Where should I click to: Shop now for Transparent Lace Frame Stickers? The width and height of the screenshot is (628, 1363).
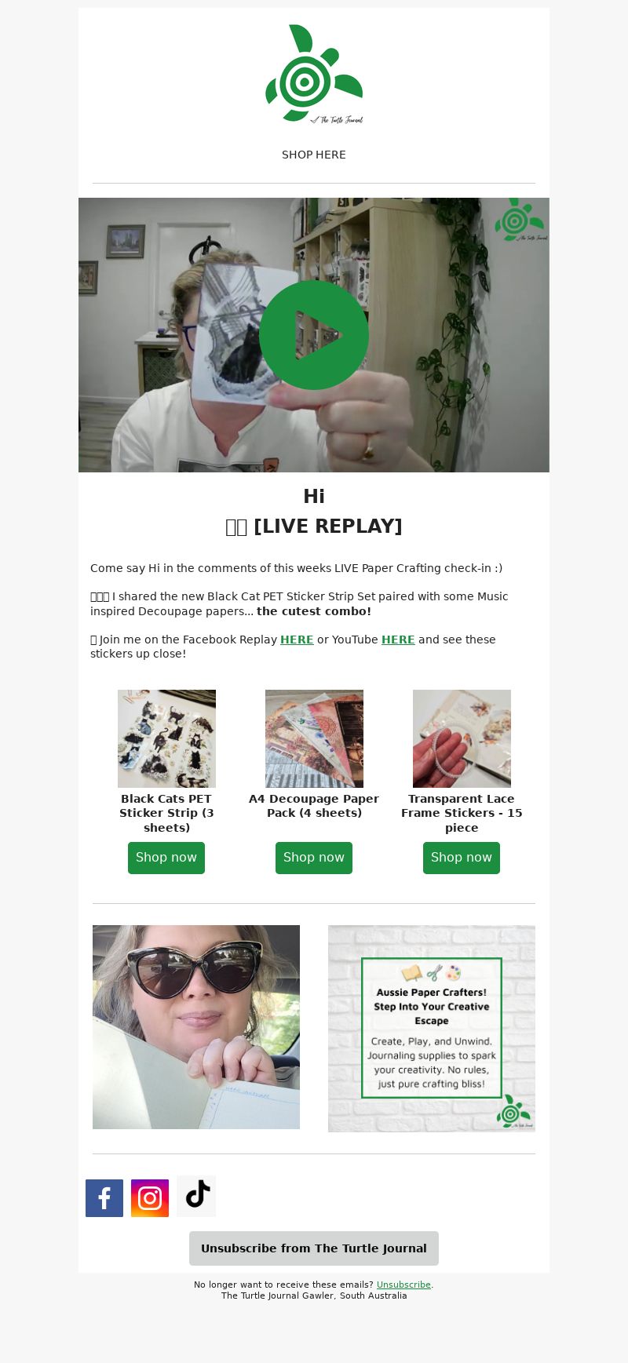(462, 858)
